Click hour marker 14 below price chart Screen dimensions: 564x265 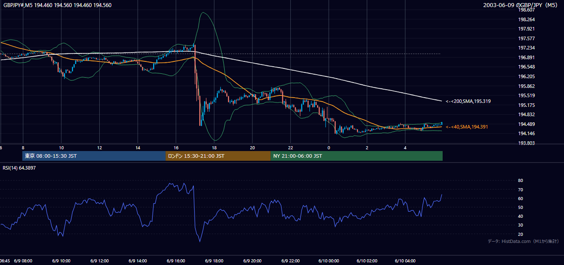point(138,148)
